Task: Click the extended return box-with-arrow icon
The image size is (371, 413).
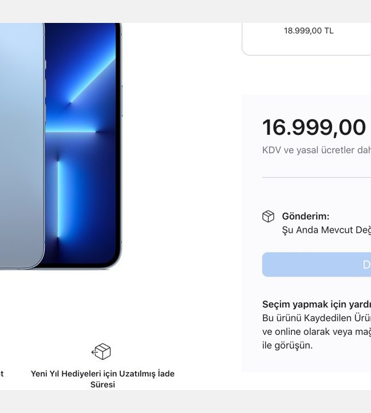Action: pos(101,352)
